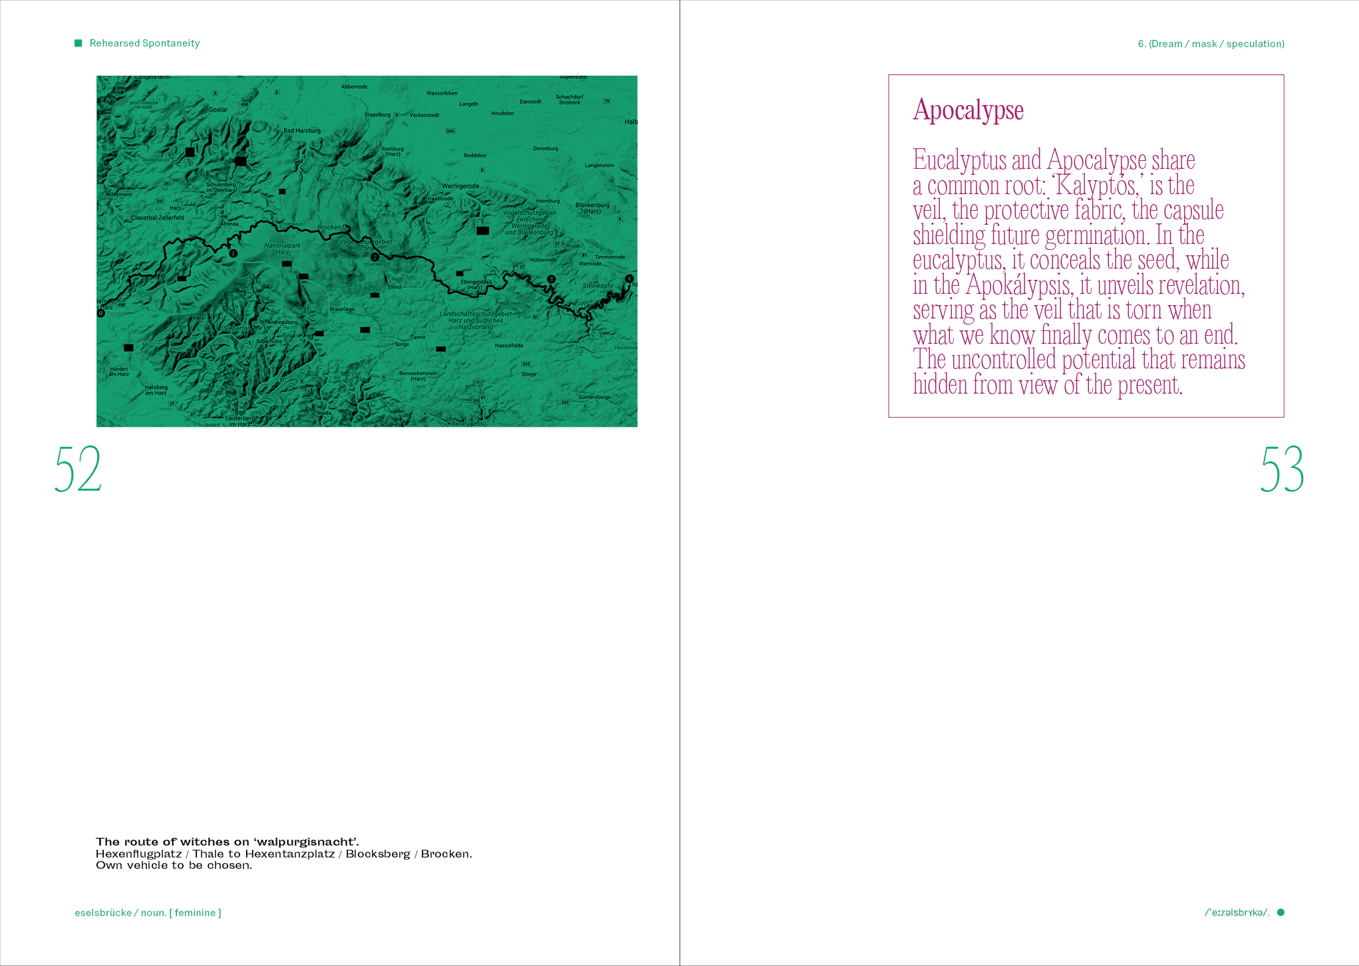Click the line 'what we know finally comes to an end.'
This screenshot has width=1359, height=966.
coord(1075,335)
